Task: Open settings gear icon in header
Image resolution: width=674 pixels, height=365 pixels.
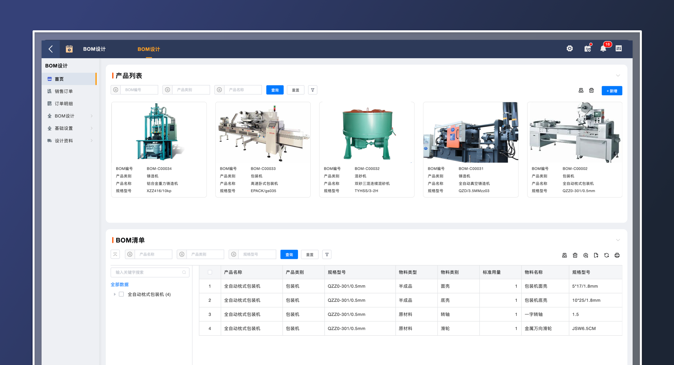Action: click(570, 49)
